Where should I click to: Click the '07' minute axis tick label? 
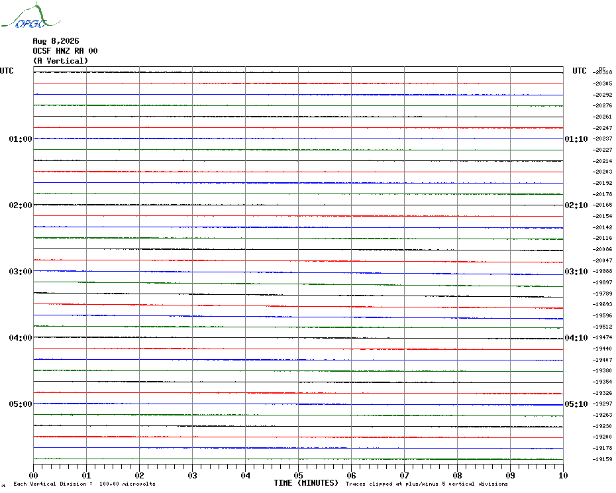(405, 475)
